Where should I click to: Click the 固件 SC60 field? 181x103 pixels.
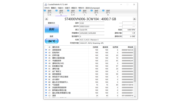[92, 23]
